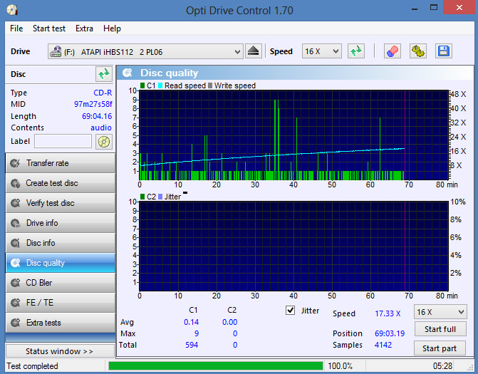
Task: Click the MID value 97m27s58f
Action: (93, 104)
